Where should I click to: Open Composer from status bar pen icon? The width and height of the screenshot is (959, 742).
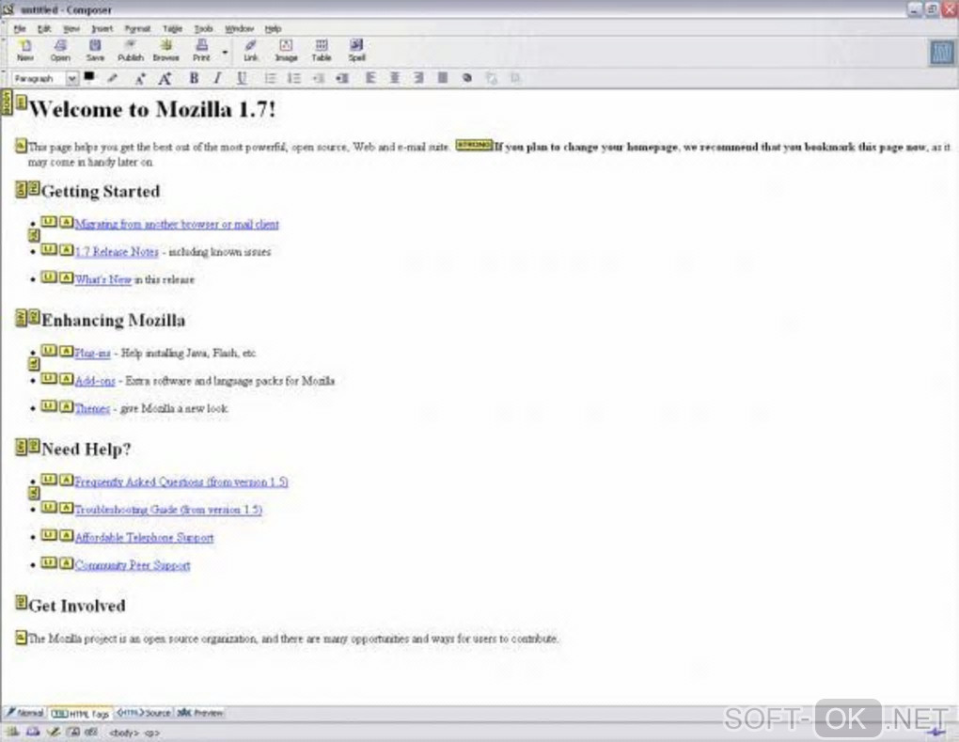[x=54, y=733]
